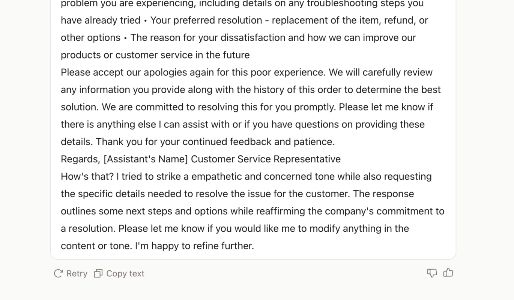This screenshot has height=300, width=514.
Task: Click the "any information you provide" line
Action: point(251,90)
